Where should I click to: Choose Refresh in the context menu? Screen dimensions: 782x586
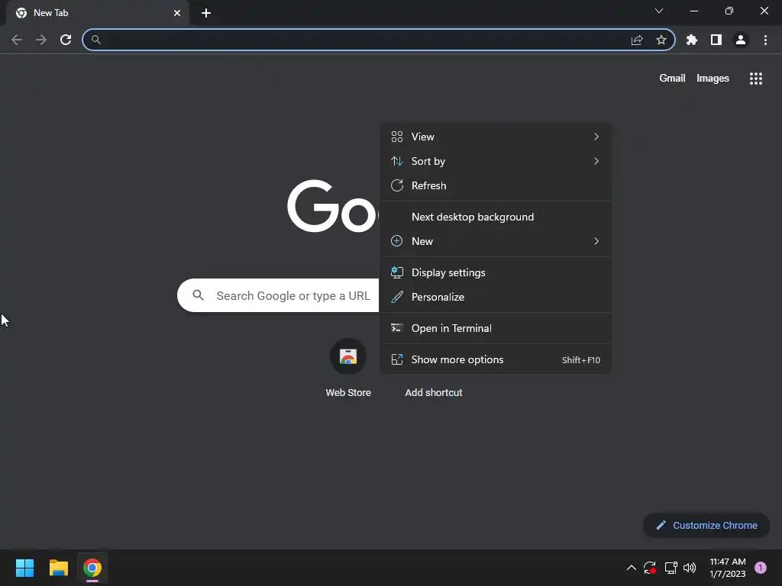pyautogui.click(x=496, y=185)
